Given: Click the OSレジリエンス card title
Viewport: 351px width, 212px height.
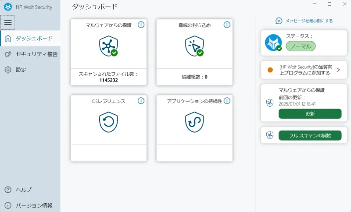Looking at the screenshot, I should pos(108,101).
